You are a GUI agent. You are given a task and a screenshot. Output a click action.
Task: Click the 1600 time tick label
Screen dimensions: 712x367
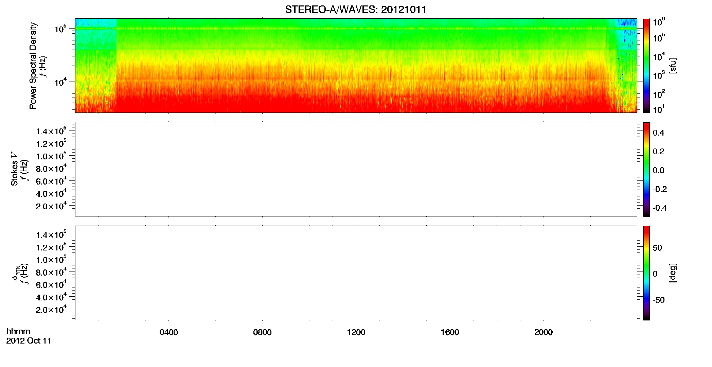click(x=450, y=332)
